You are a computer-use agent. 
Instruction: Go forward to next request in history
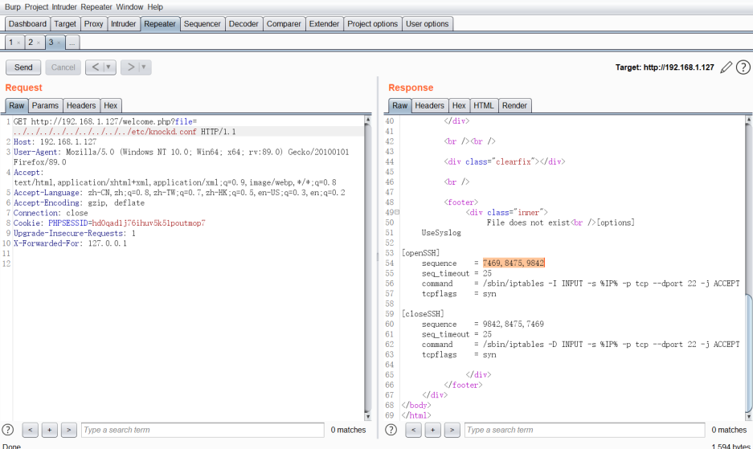click(x=130, y=67)
